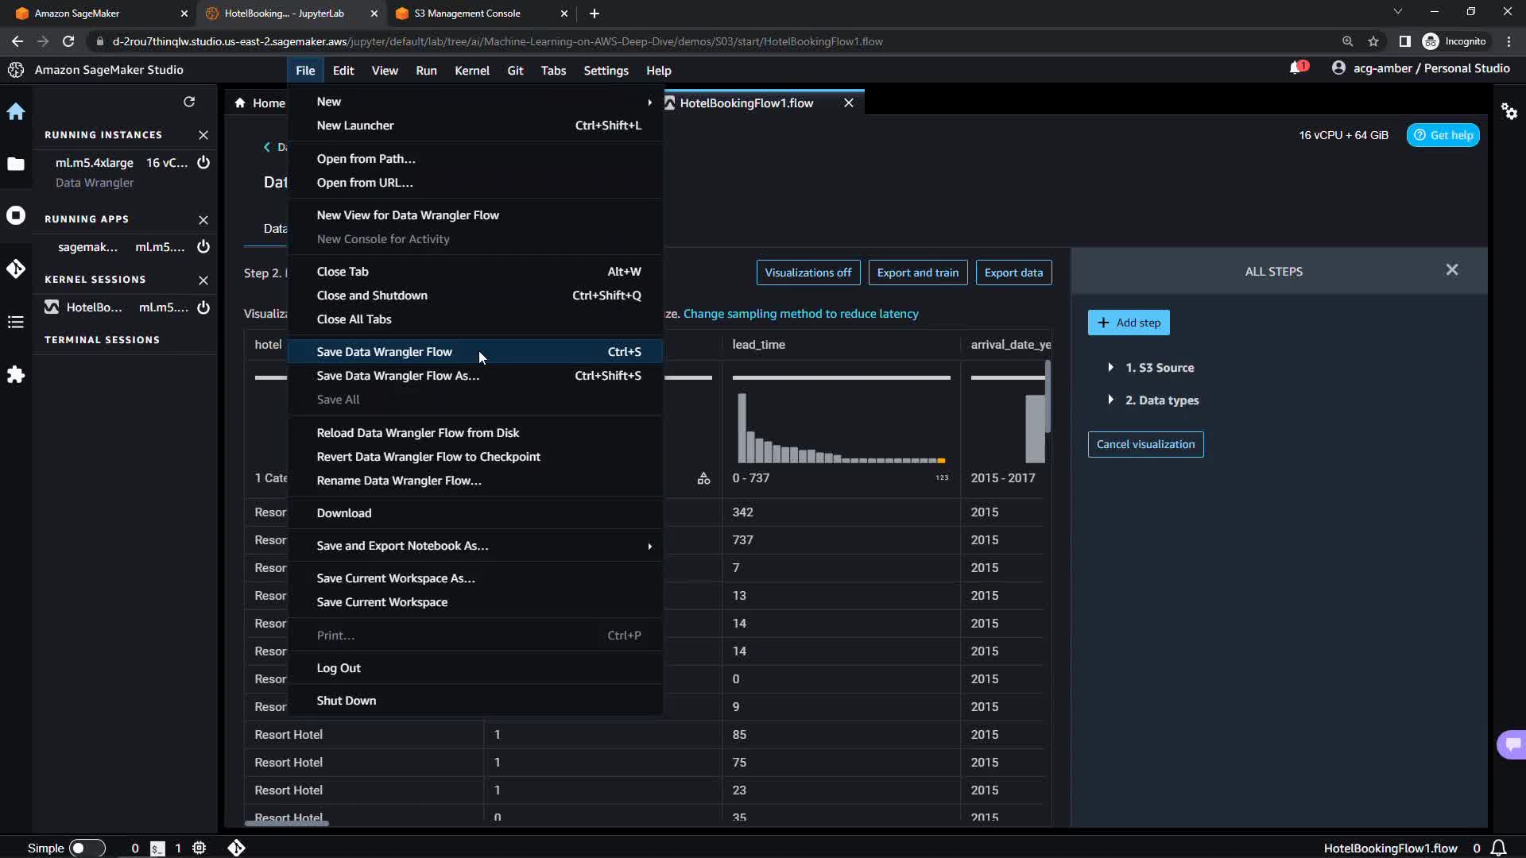Select Save Data Wrangler Flow
Screen dimensions: 1526x858
385,352
